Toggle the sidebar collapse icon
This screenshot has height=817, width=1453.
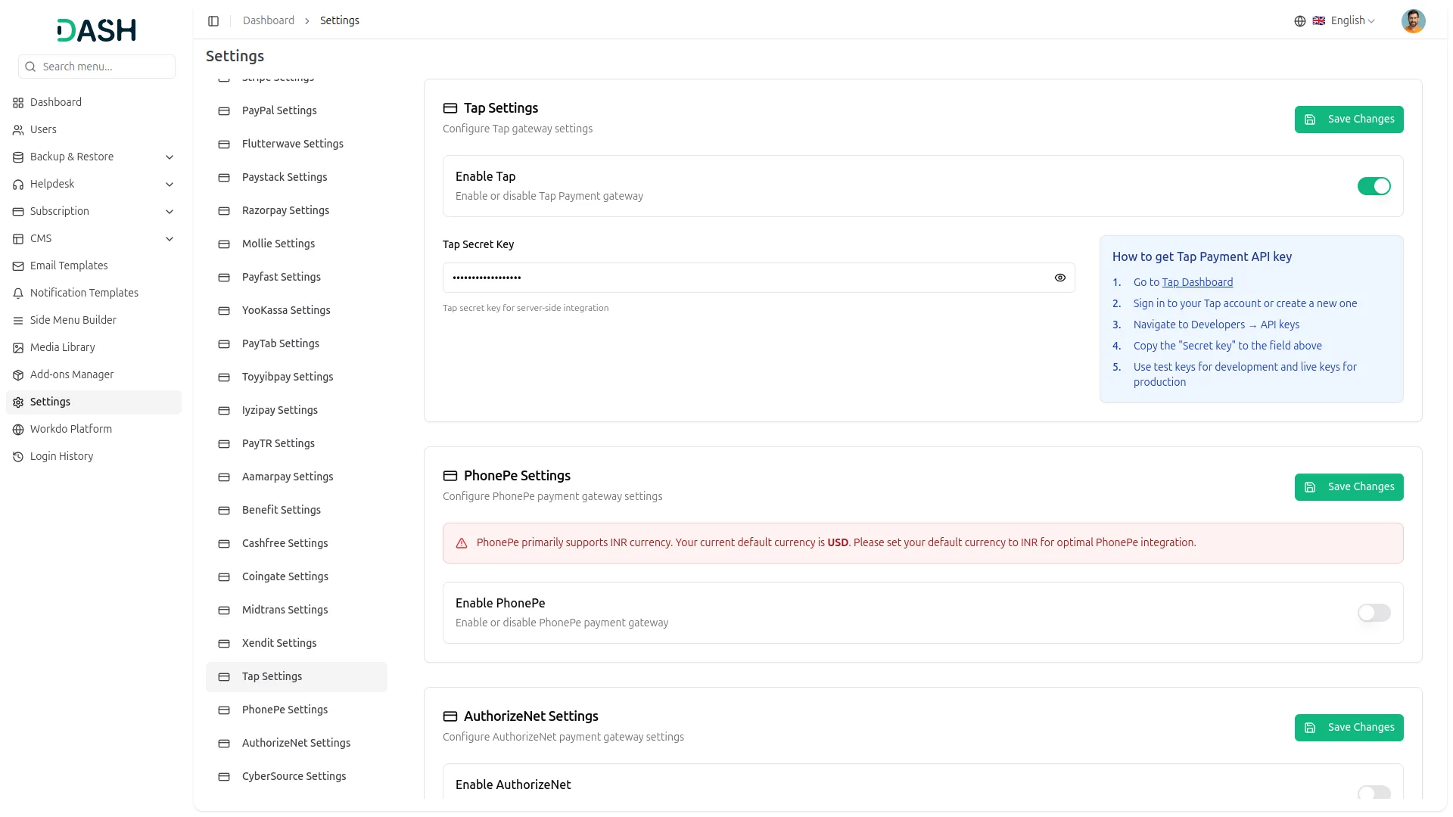[x=213, y=21]
